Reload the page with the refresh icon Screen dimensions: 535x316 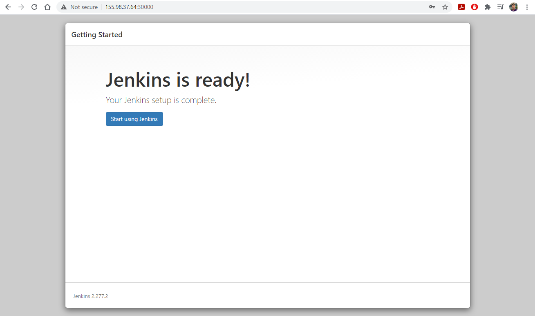34,7
